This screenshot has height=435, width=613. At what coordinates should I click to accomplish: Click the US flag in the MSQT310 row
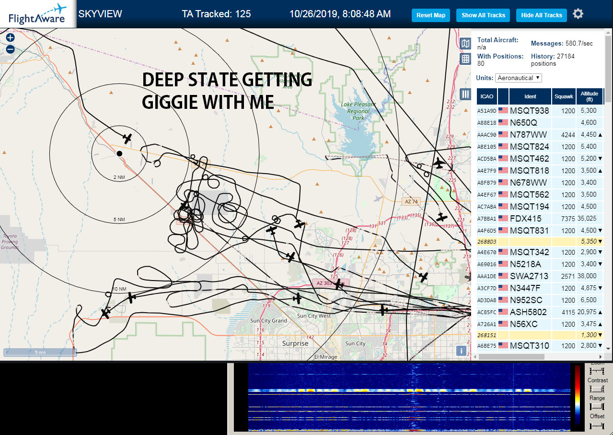click(503, 345)
